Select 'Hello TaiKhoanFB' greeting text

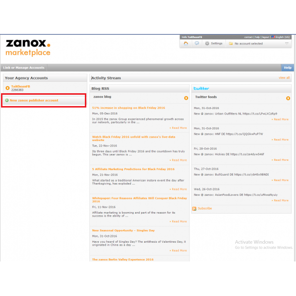coord(192,37)
